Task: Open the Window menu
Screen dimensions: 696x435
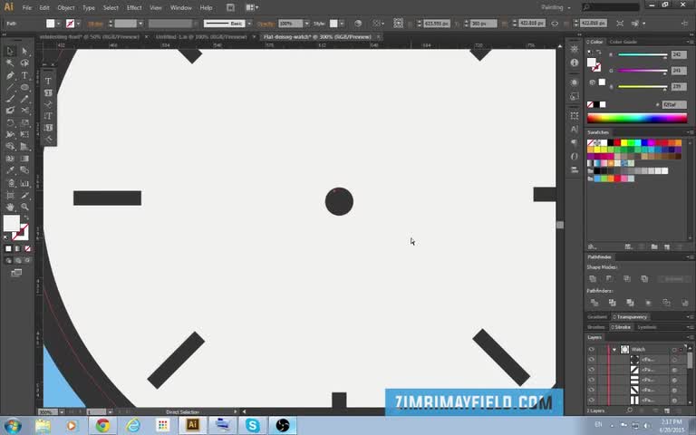Action: [181, 7]
